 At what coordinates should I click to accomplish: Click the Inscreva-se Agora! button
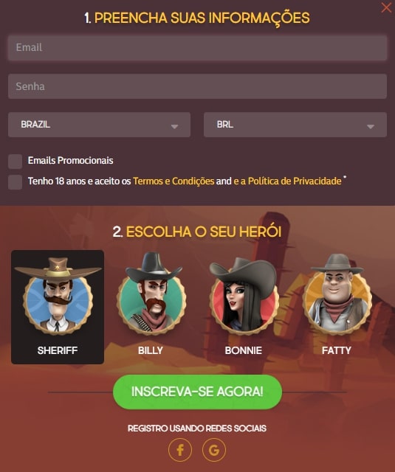[x=197, y=392]
